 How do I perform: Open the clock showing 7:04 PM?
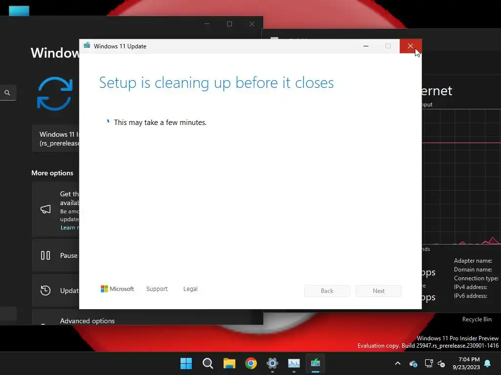[x=466, y=363]
